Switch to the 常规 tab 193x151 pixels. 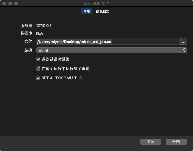(87, 11)
